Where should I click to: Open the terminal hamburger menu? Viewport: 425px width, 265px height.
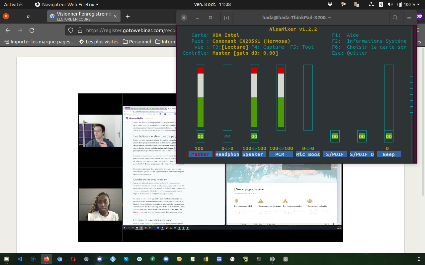(x=409, y=18)
